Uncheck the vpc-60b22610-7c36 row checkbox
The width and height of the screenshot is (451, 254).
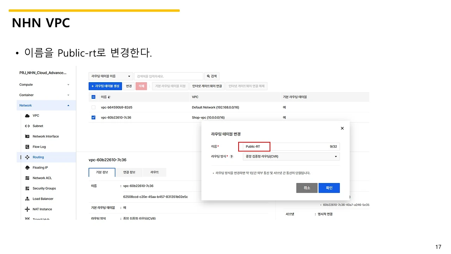pyautogui.click(x=93, y=117)
